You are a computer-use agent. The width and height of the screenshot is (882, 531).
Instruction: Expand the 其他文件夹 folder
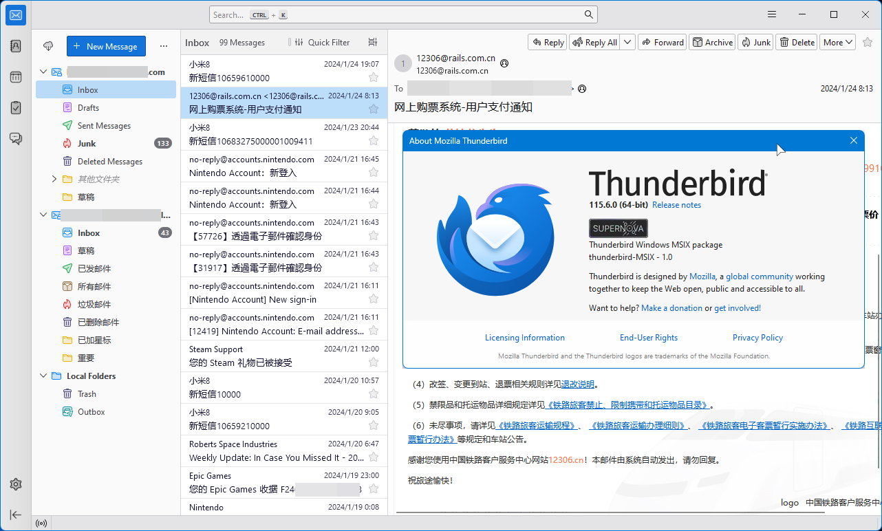[54, 179]
